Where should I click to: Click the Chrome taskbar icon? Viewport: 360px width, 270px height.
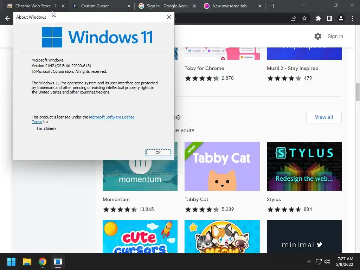point(43,262)
